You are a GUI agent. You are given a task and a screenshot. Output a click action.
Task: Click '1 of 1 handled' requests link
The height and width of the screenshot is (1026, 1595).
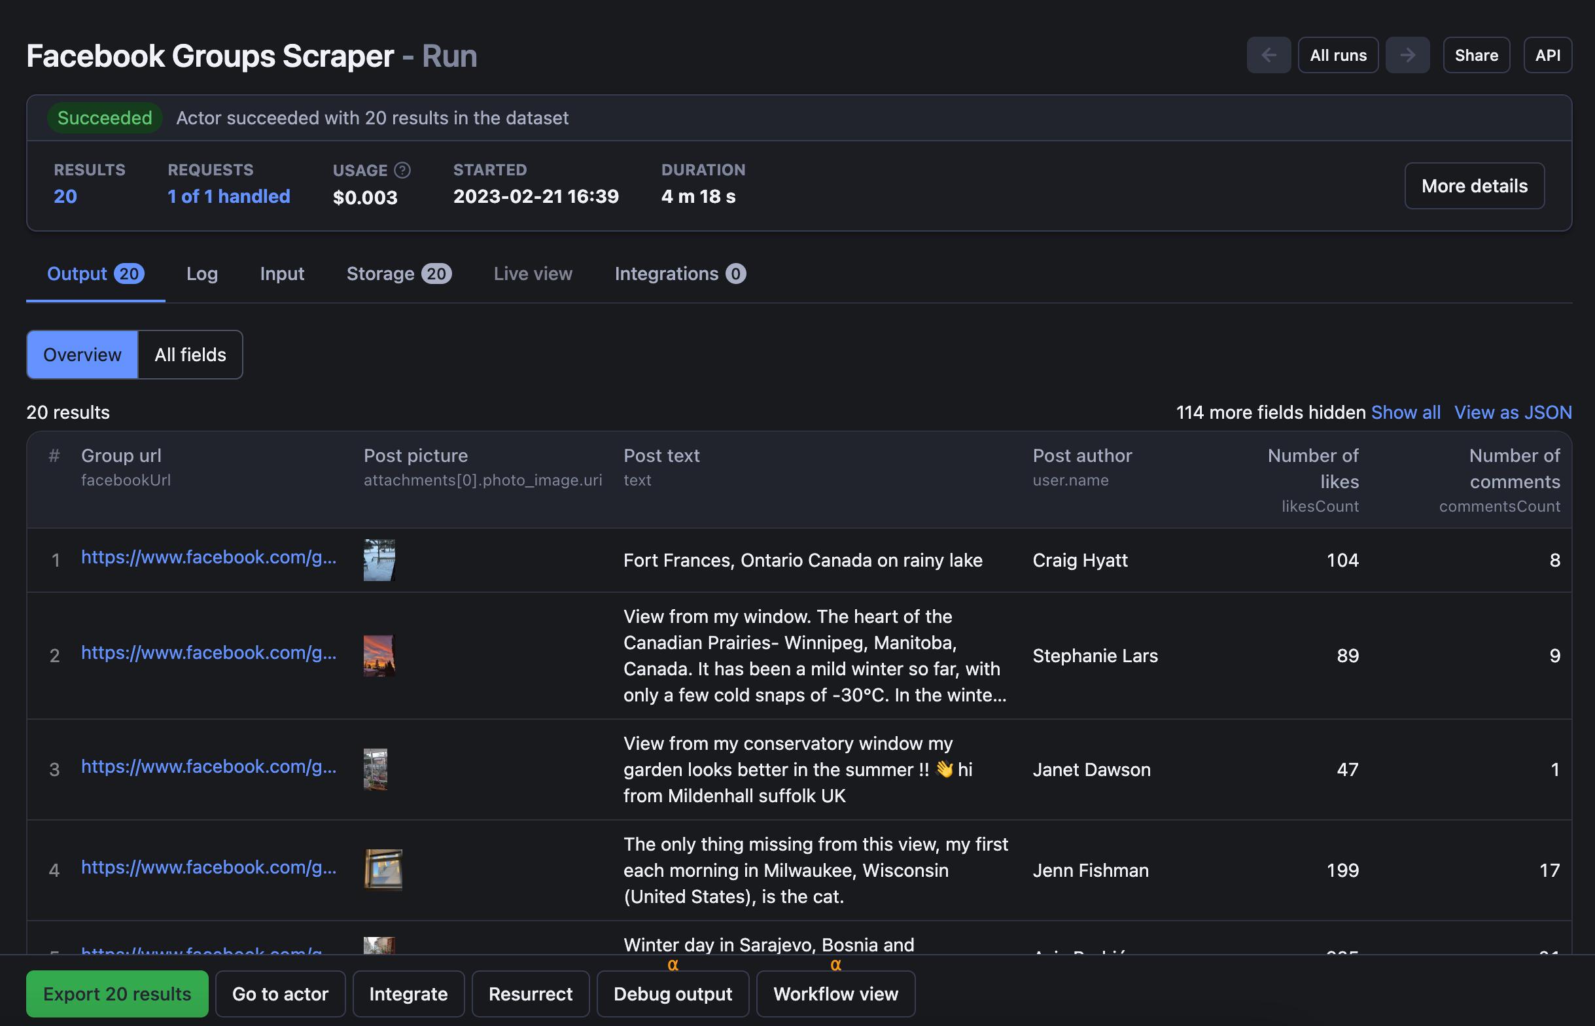tap(229, 196)
